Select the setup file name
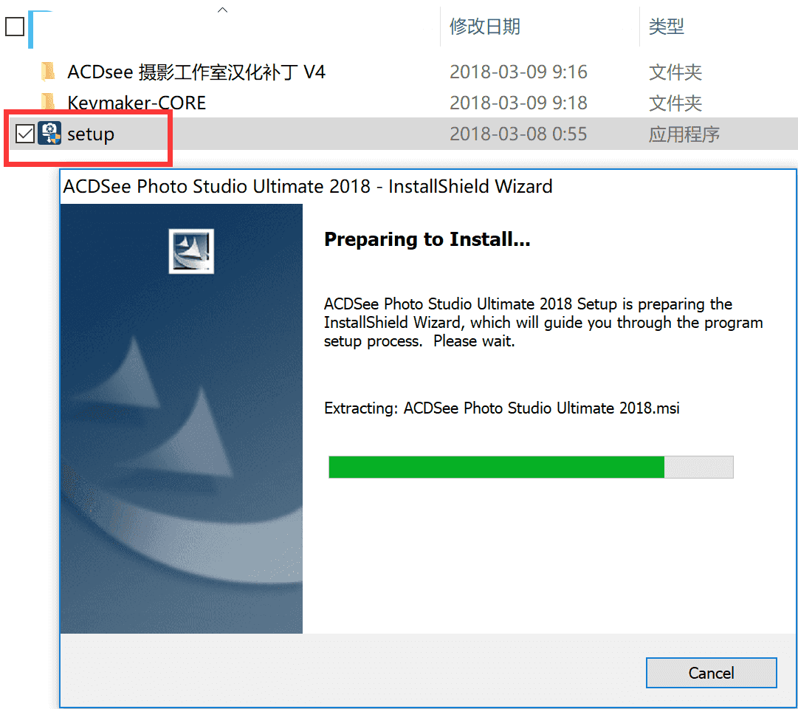This screenshot has width=798, height=709. coord(91,134)
